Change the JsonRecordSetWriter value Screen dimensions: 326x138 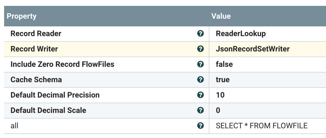click(253, 49)
